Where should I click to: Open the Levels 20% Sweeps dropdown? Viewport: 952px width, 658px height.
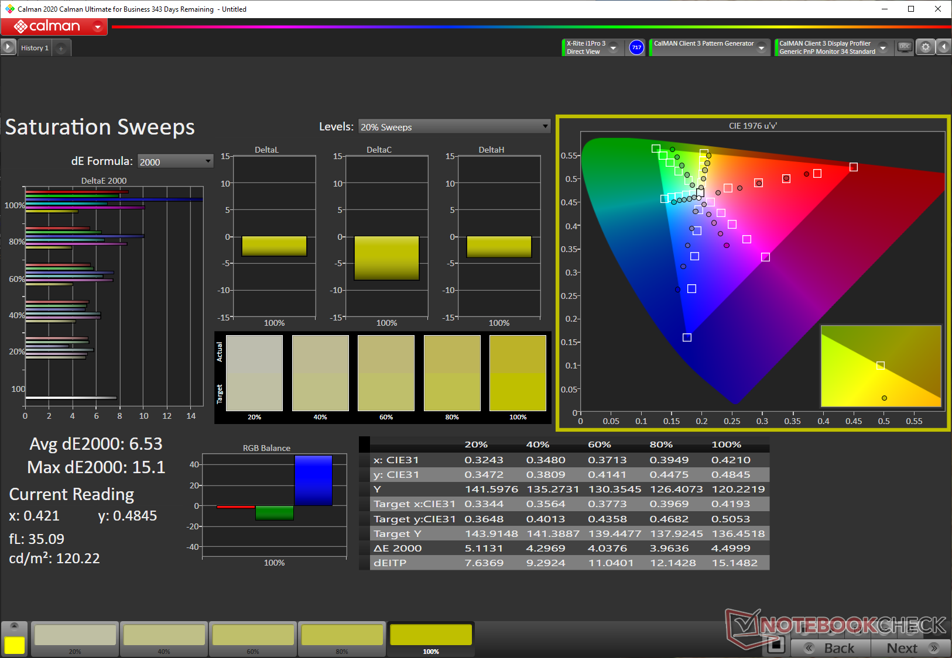454,127
